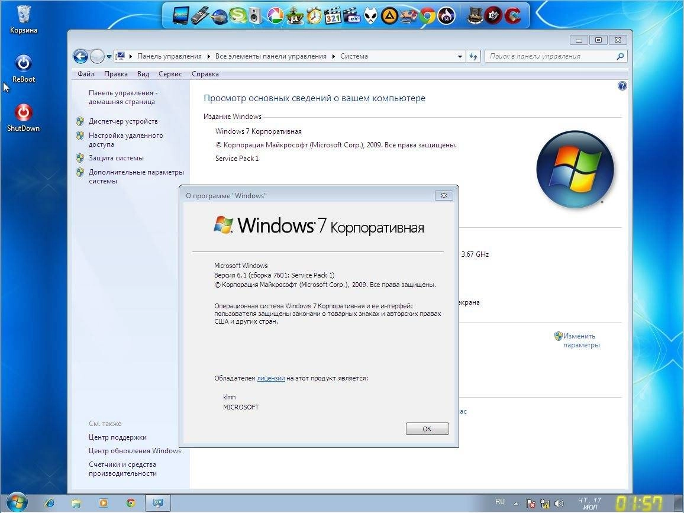Image resolution: width=684 pixels, height=513 pixels.
Task: Open the alarm clock icon in the dock
Action: [x=314, y=16]
